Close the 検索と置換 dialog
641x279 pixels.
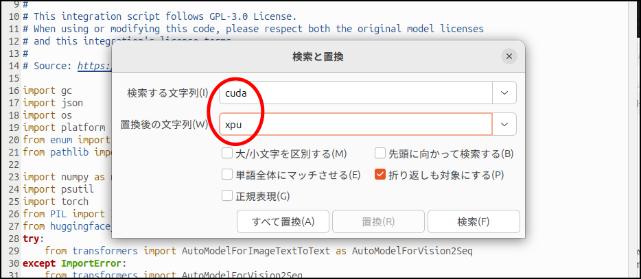coord(508,57)
